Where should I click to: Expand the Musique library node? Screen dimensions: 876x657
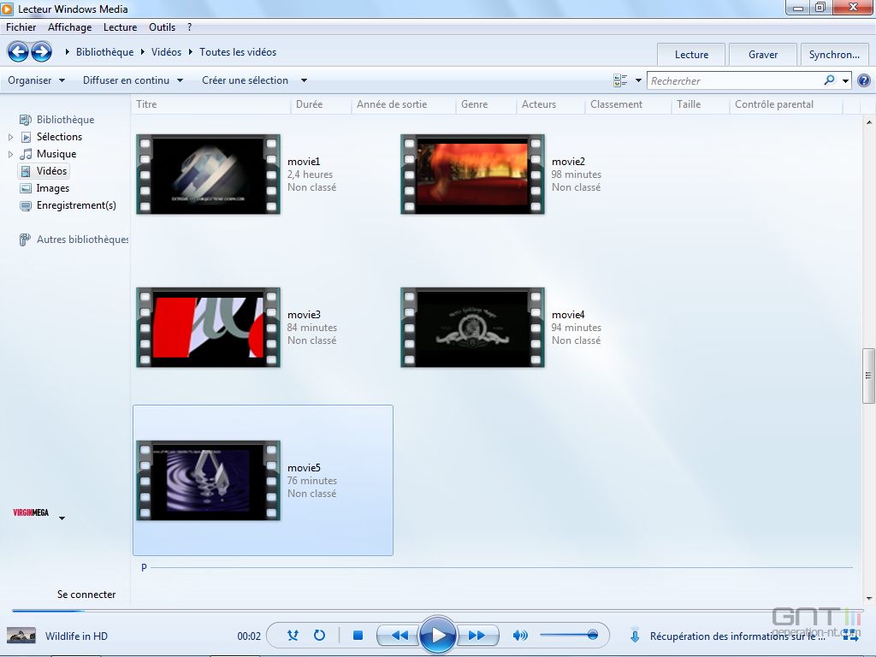tap(12, 153)
